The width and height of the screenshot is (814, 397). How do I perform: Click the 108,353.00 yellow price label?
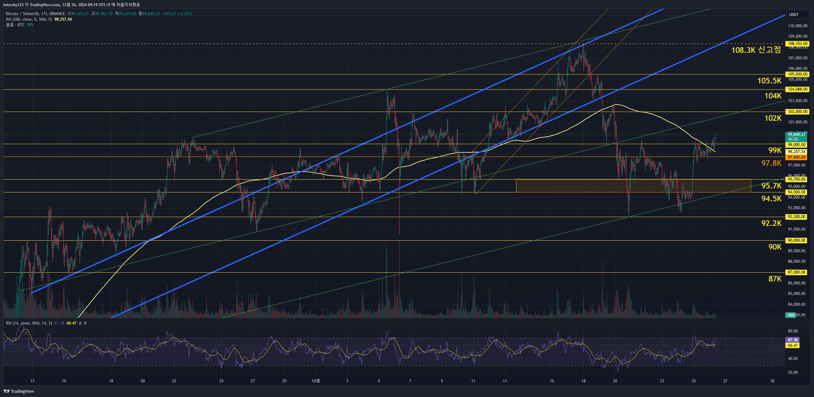pyautogui.click(x=797, y=44)
